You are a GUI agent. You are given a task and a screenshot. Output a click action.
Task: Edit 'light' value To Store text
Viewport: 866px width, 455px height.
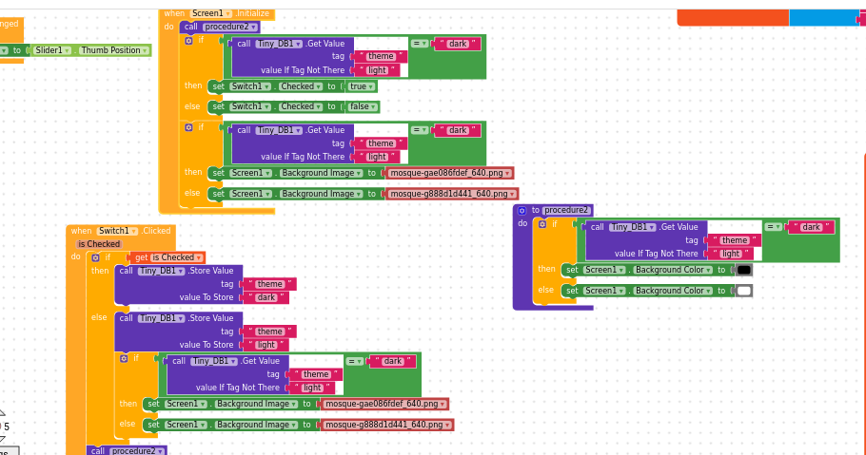point(266,345)
